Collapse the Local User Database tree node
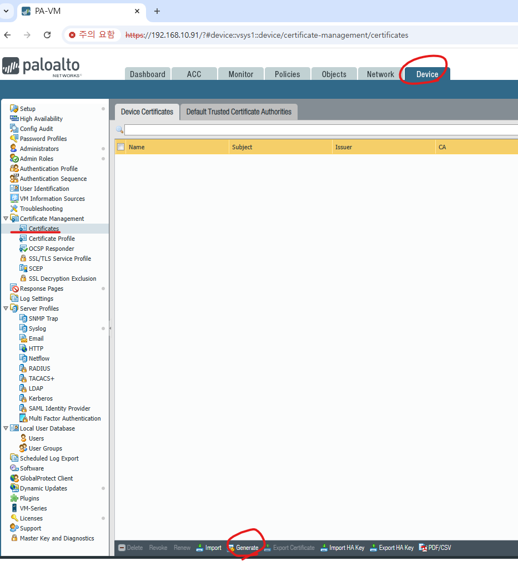 pyautogui.click(x=6, y=428)
